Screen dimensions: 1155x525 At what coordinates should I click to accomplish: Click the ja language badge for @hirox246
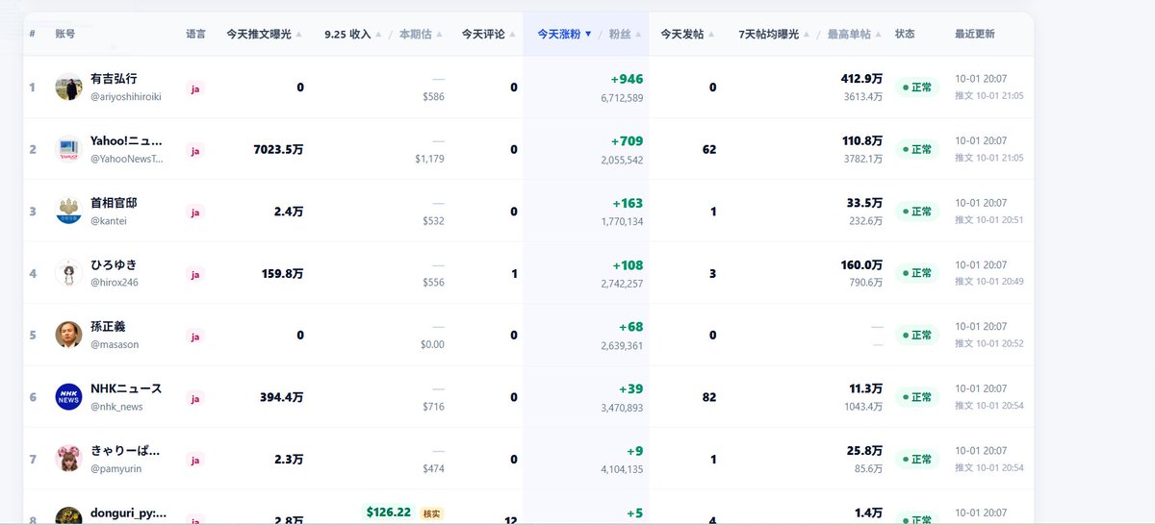[195, 274]
